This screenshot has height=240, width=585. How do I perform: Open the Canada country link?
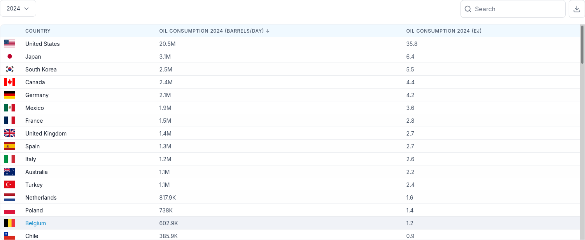(x=35, y=82)
